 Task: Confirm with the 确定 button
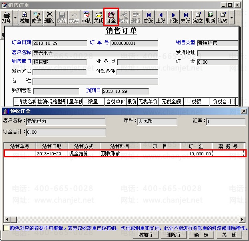click(x=201, y=235)
